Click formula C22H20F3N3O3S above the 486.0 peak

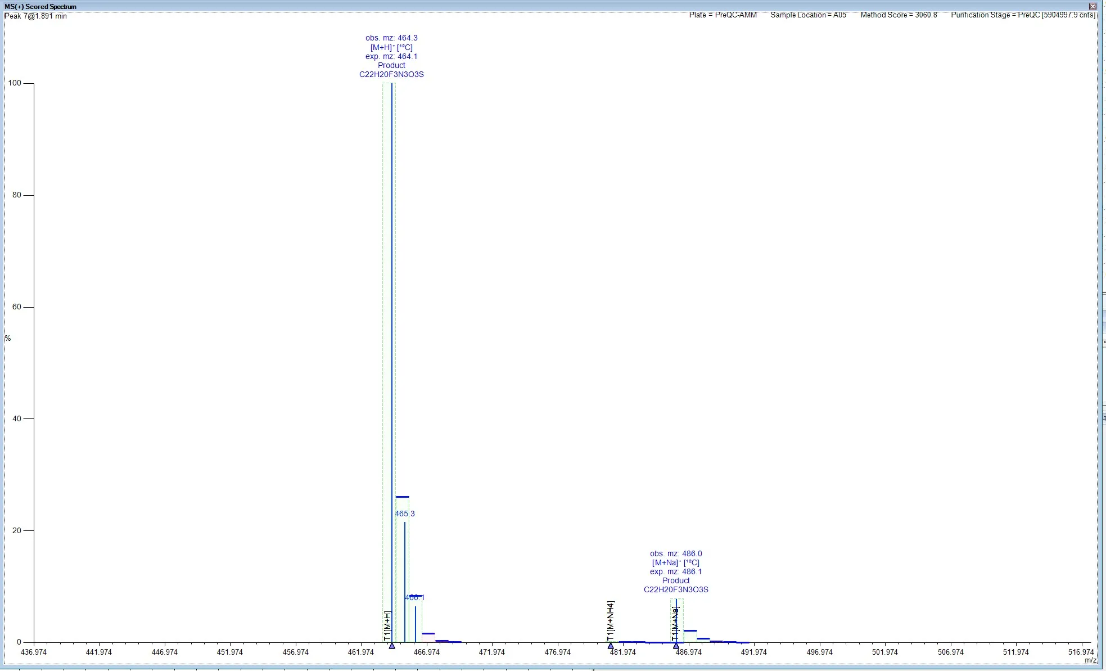tap(676, 589)
